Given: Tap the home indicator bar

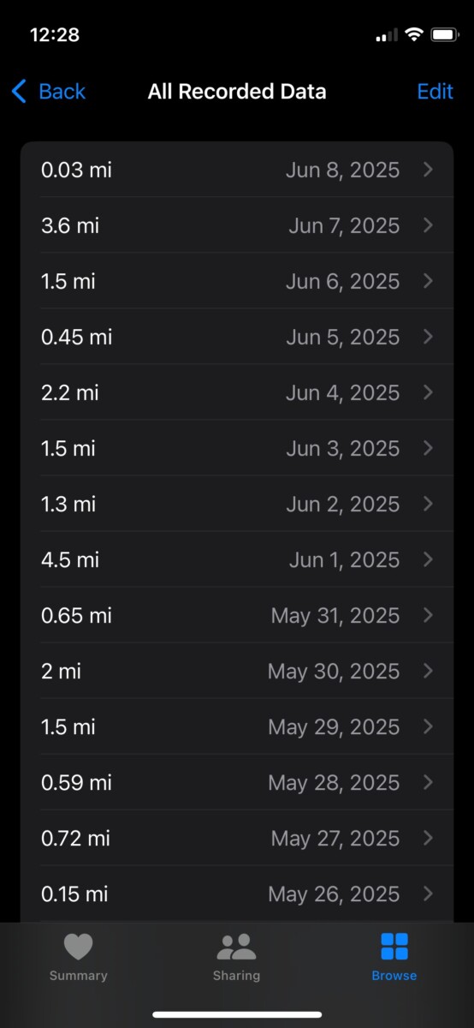Looking at the screenshot, I should pyautogui.click(x=237, y=1014).
